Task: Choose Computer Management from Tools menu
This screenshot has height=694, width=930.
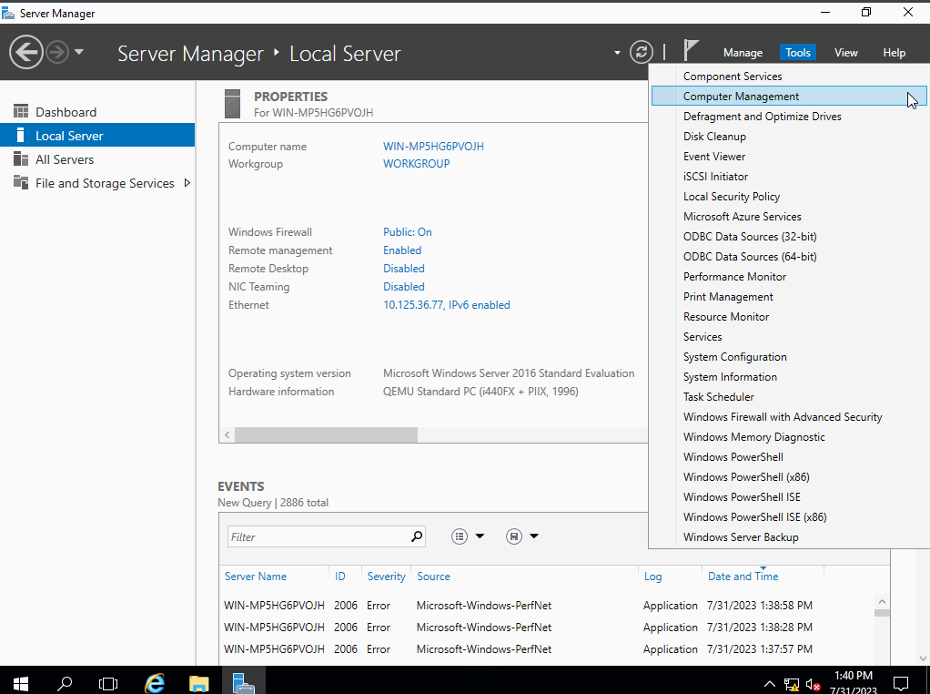Action: (x=789, y=97)
